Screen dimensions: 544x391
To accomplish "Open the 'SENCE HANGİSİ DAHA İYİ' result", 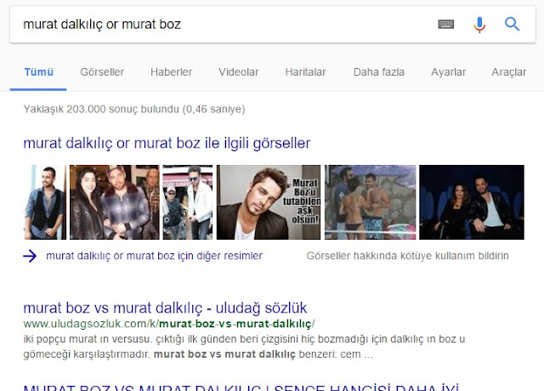I will [241, 388].
